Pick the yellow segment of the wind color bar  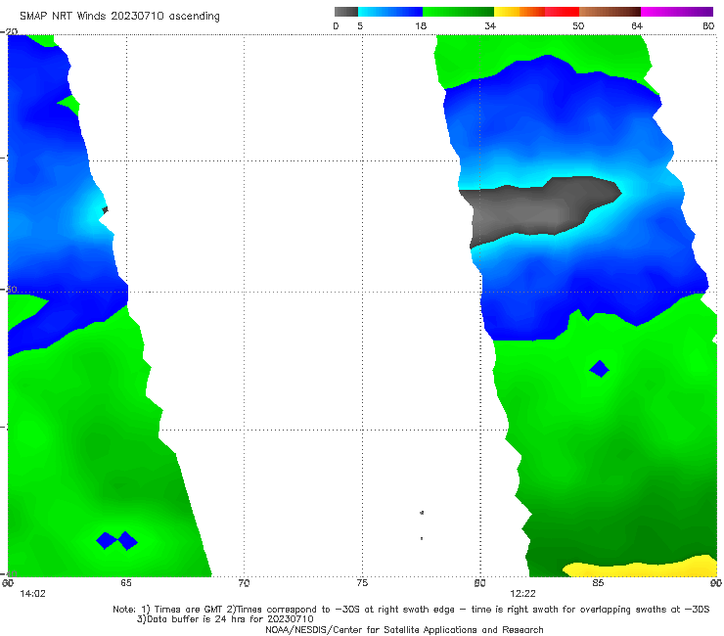click(507, 12)
